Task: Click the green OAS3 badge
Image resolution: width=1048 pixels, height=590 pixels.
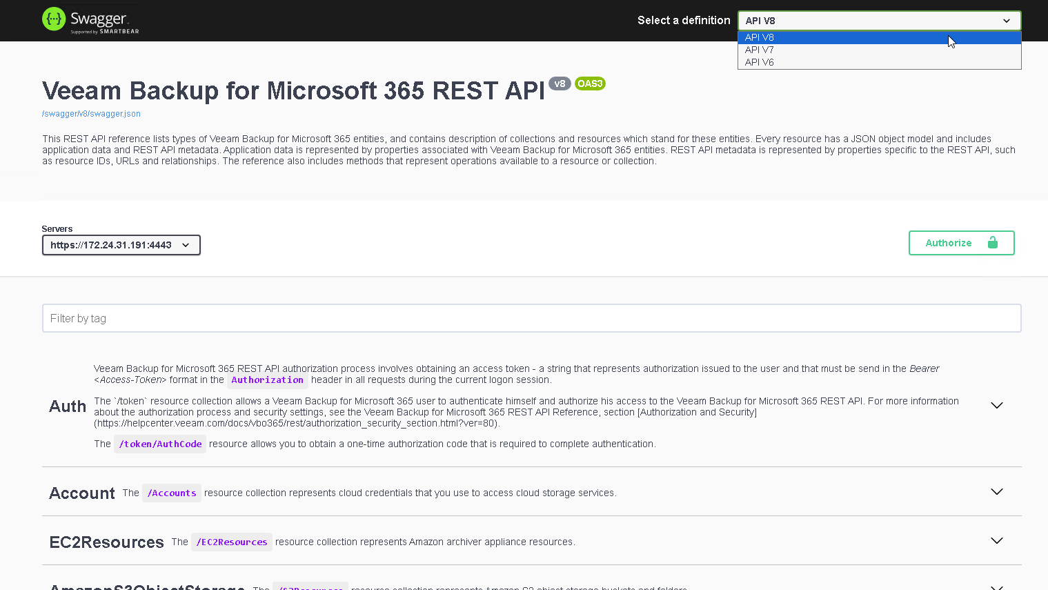Action: (x=590, y=83)
